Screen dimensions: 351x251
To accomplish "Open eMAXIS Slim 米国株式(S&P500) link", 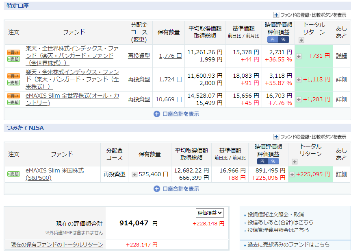I will (x=54, y=174).
